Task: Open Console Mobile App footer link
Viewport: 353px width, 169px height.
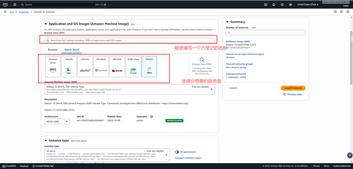Action: click(43, 166)
